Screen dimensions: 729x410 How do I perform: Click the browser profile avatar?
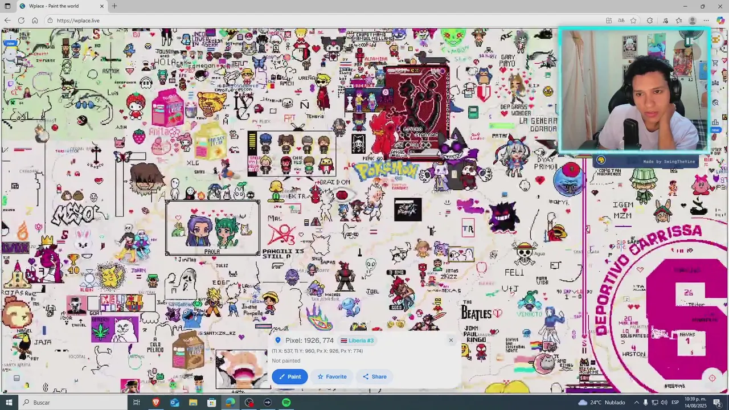tap(693, 20)
